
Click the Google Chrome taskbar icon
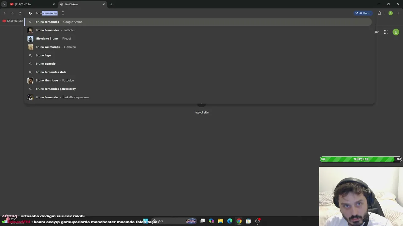pos(239,221)
